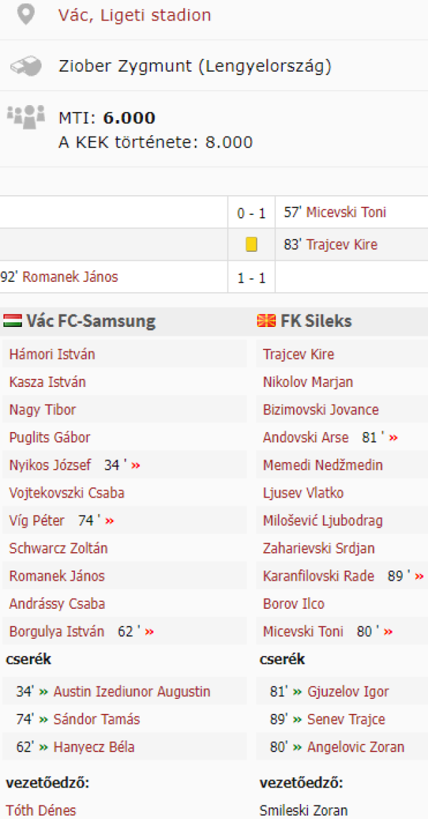Click green arrow before Gjuzelov Igor

pos(298,691)
